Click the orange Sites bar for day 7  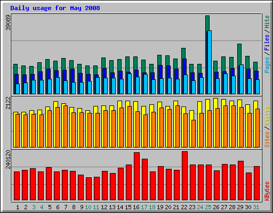[66, 126]
